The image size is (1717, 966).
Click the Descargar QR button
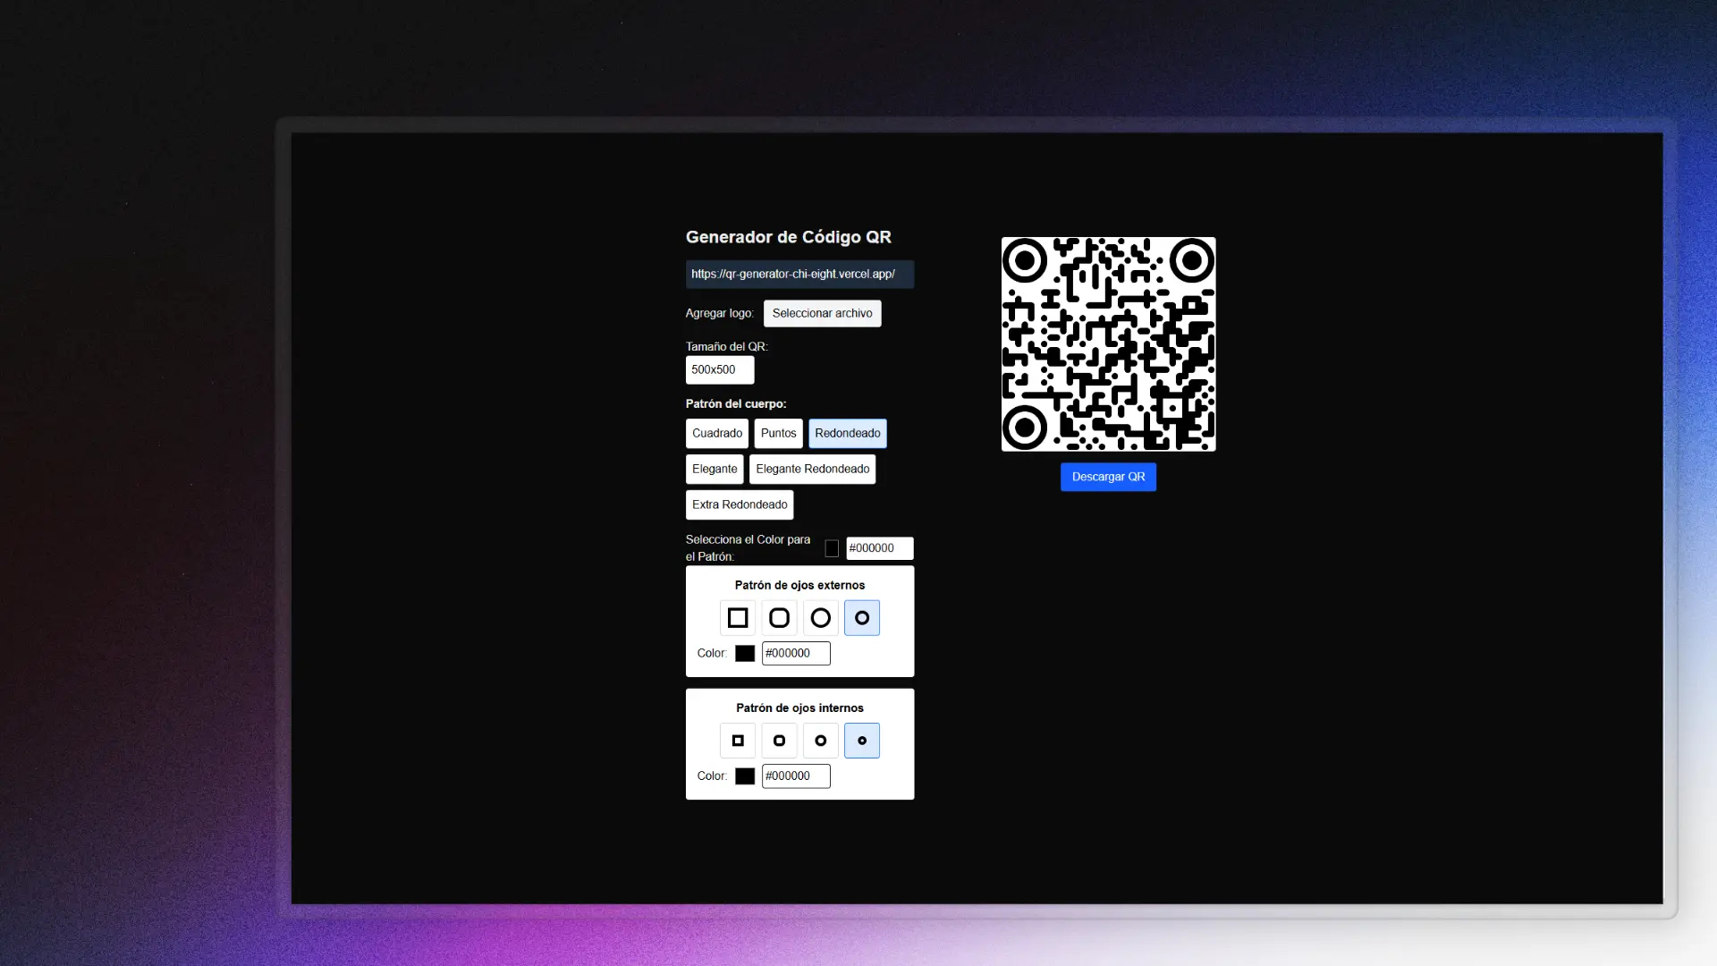pyautogui.click(x=1108, y=477)
